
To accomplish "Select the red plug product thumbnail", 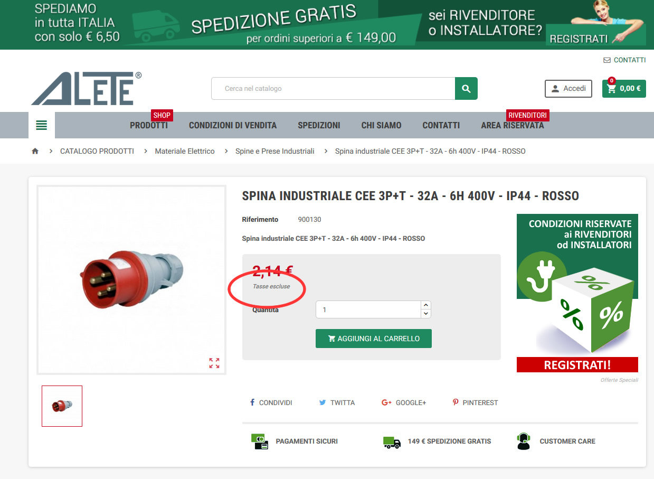I will [62, 406].
